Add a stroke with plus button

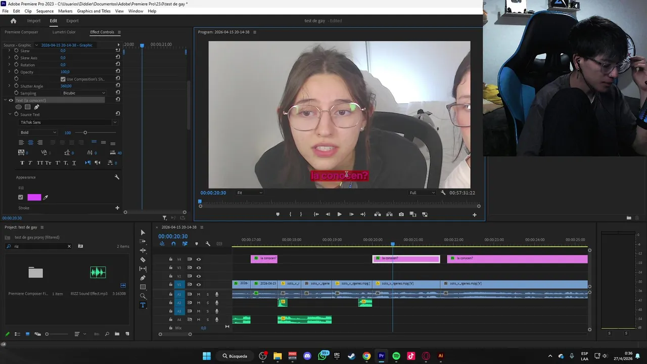[x=117, y=208]
